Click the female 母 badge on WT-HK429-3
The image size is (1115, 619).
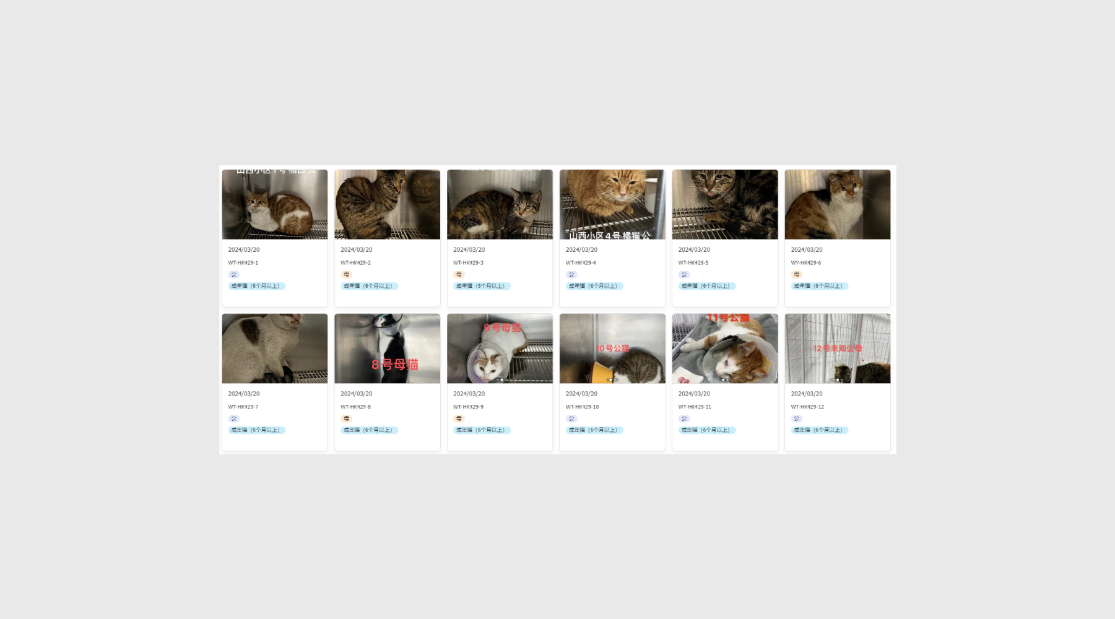(459, 274)
